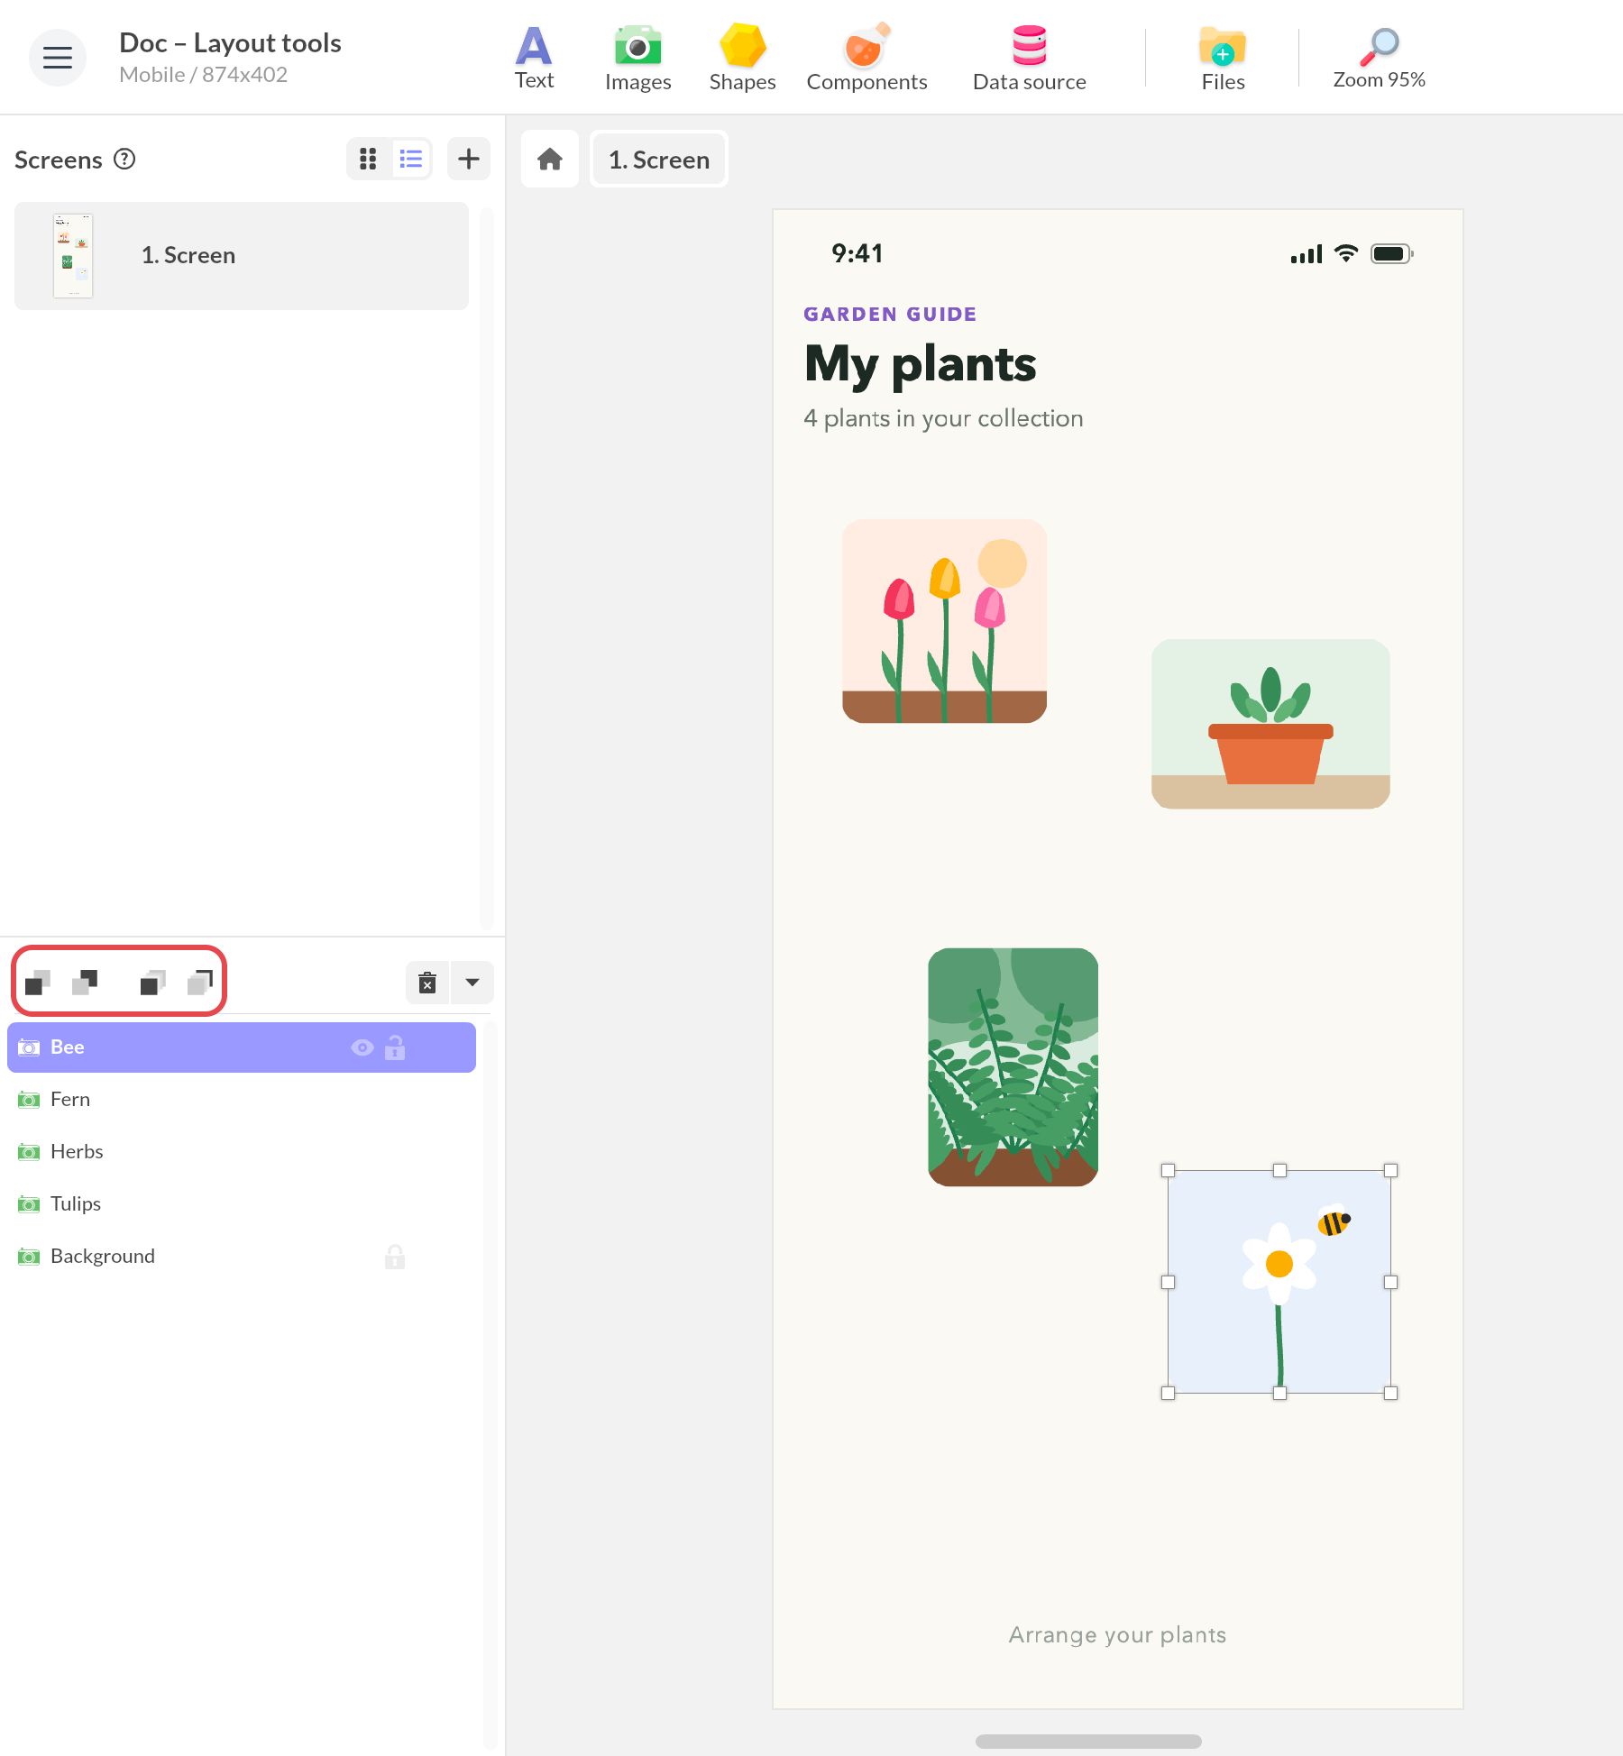Click 'Arrange your plants' caption
This screenshot has width=1623, height=1756.
coord(1117,1634)
